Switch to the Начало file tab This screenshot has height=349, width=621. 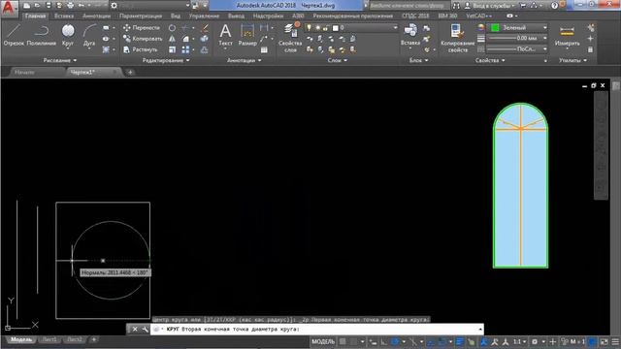tap(24, 72)
